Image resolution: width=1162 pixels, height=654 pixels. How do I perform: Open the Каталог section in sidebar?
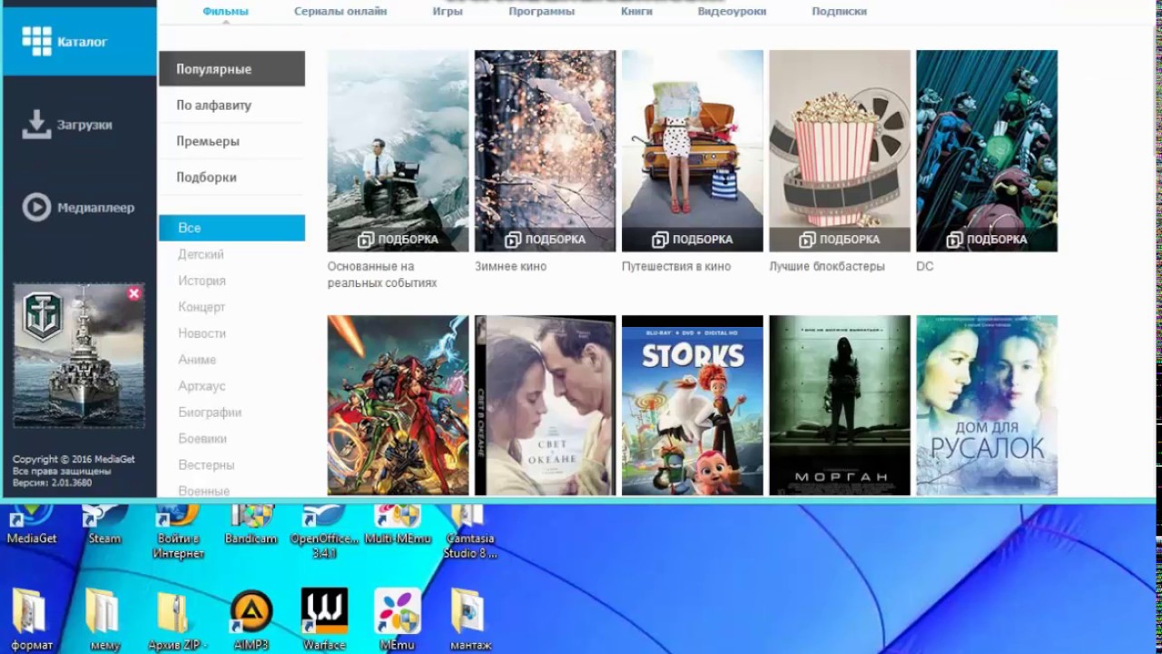pyautogui.click(x=79, y=41)
